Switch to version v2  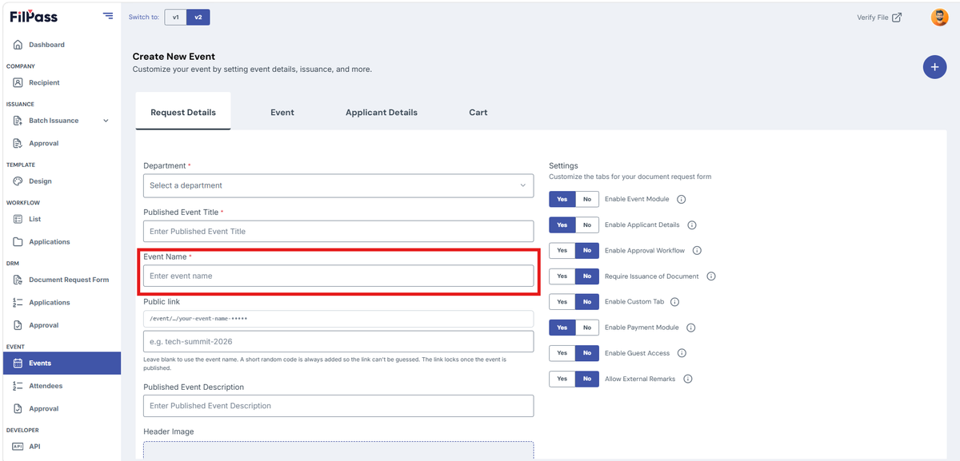(198, 17)
